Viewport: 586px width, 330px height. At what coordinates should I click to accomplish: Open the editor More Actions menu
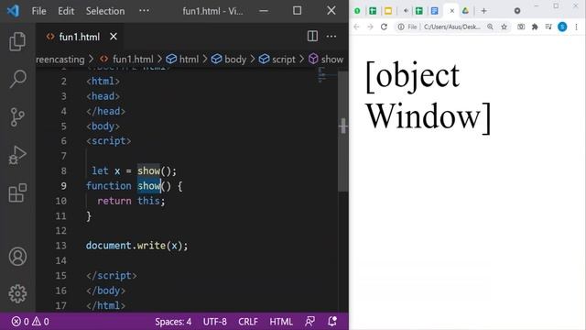click(331, 37)
